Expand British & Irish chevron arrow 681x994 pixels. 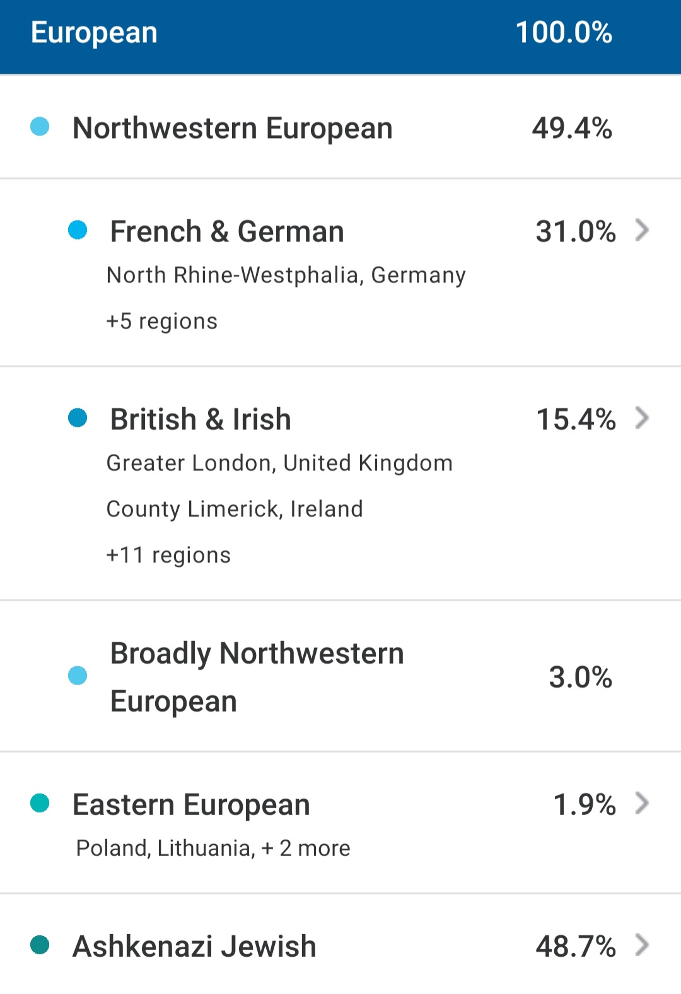point(642,418)
